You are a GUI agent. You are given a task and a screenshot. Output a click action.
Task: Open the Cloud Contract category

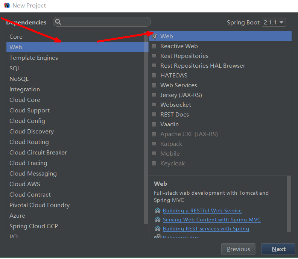tap(75, 194)
